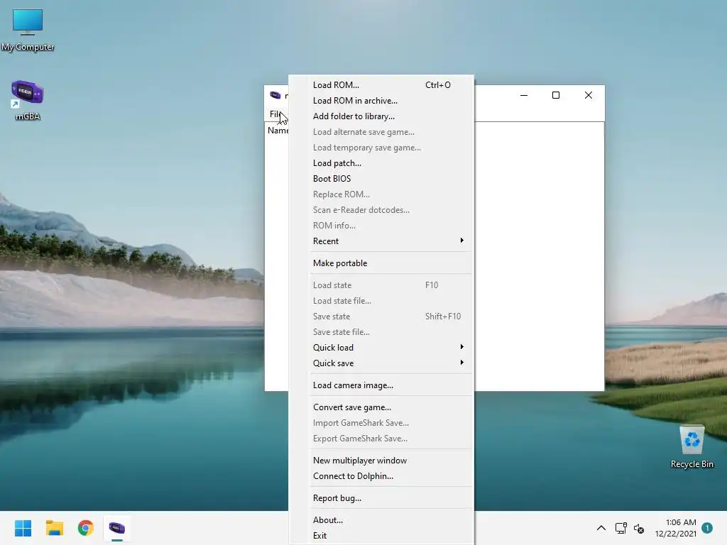
Task: Click the disabled ROM info... entry
Action: tap(381, 226)
